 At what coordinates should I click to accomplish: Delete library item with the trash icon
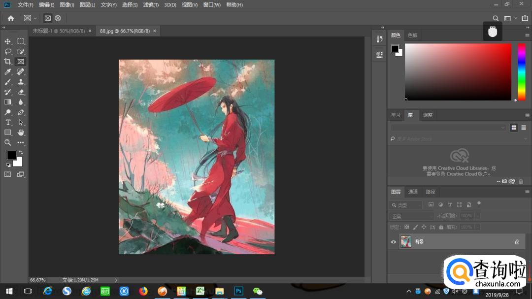coord(521,181)
